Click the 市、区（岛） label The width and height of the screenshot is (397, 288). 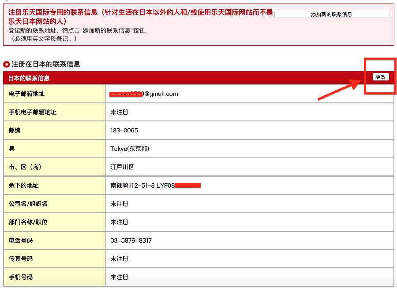tap(25, 167)
